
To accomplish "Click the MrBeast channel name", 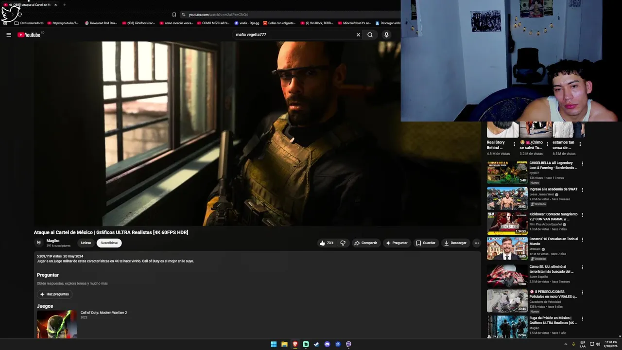I will tap(535, 249).
